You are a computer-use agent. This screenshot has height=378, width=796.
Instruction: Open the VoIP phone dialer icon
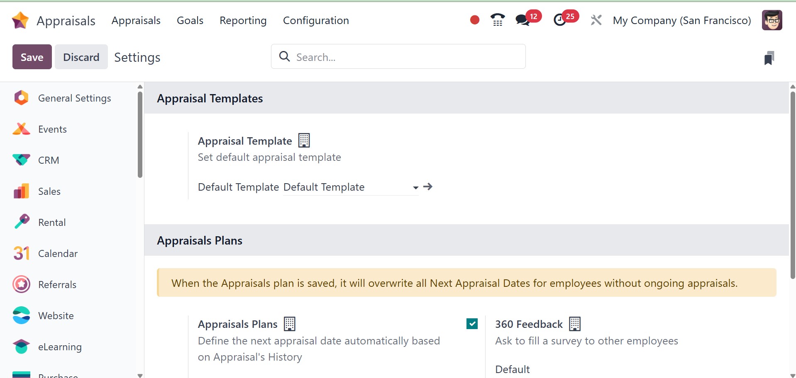click(497, 20)
